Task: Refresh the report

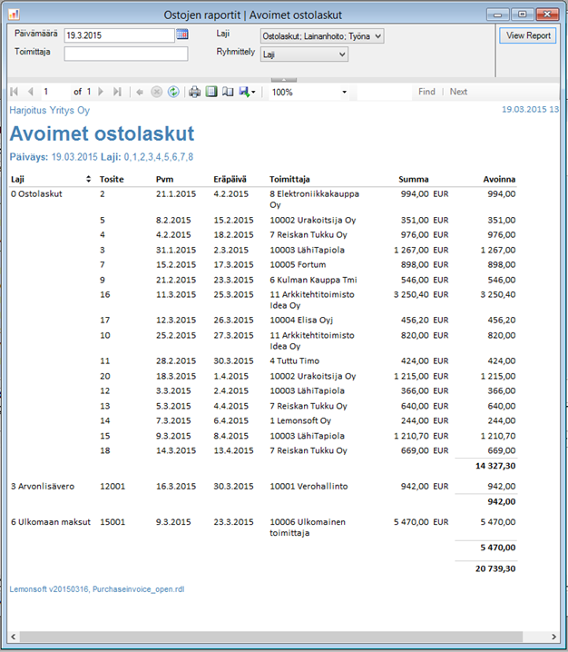Action: click(173, 92)
